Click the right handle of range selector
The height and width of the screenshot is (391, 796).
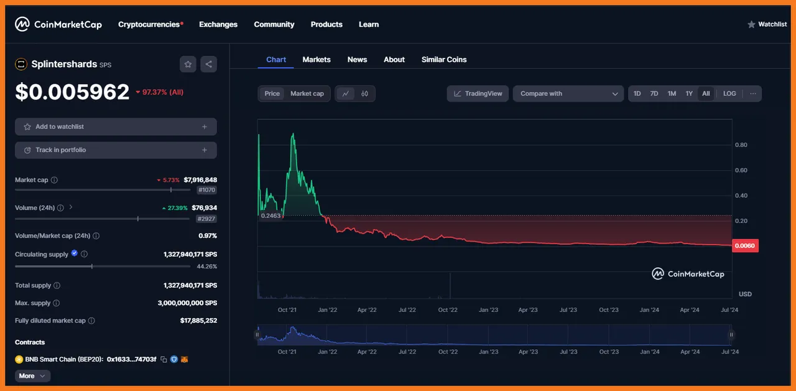click(x=731, y=334)
